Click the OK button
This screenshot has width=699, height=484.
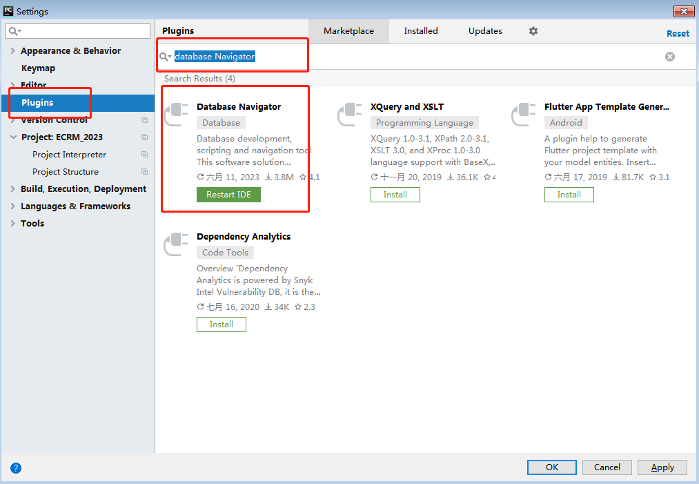coord(552,467)
